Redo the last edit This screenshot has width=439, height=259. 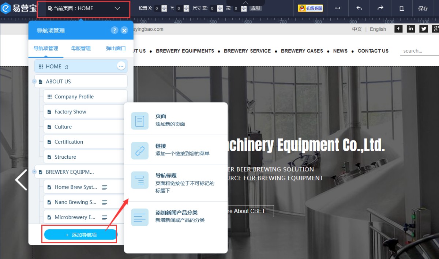[380, 8]
